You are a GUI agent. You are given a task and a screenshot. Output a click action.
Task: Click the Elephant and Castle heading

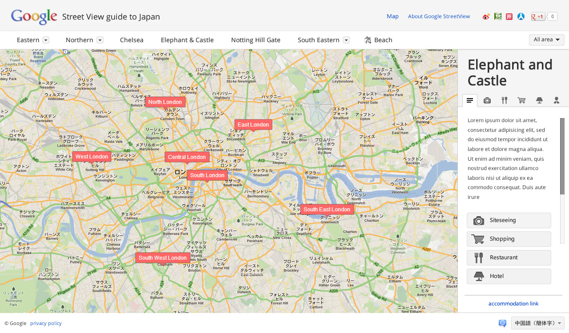coord(510,72)
